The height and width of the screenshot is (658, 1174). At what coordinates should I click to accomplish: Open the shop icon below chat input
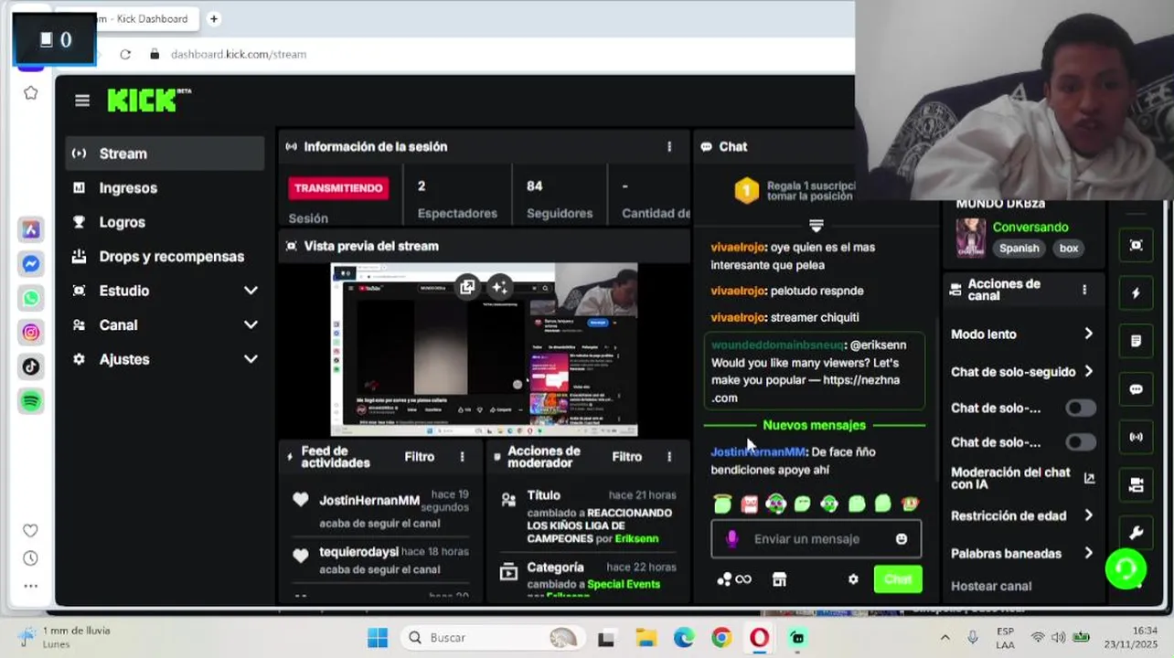pyautogui.click(x=779, y=579)
